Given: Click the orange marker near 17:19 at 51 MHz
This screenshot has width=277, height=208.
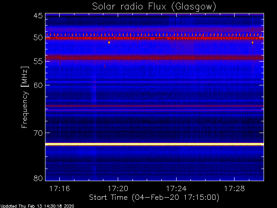Looking at the screenshot, I should pyautogui.click(x=109, y=42).
